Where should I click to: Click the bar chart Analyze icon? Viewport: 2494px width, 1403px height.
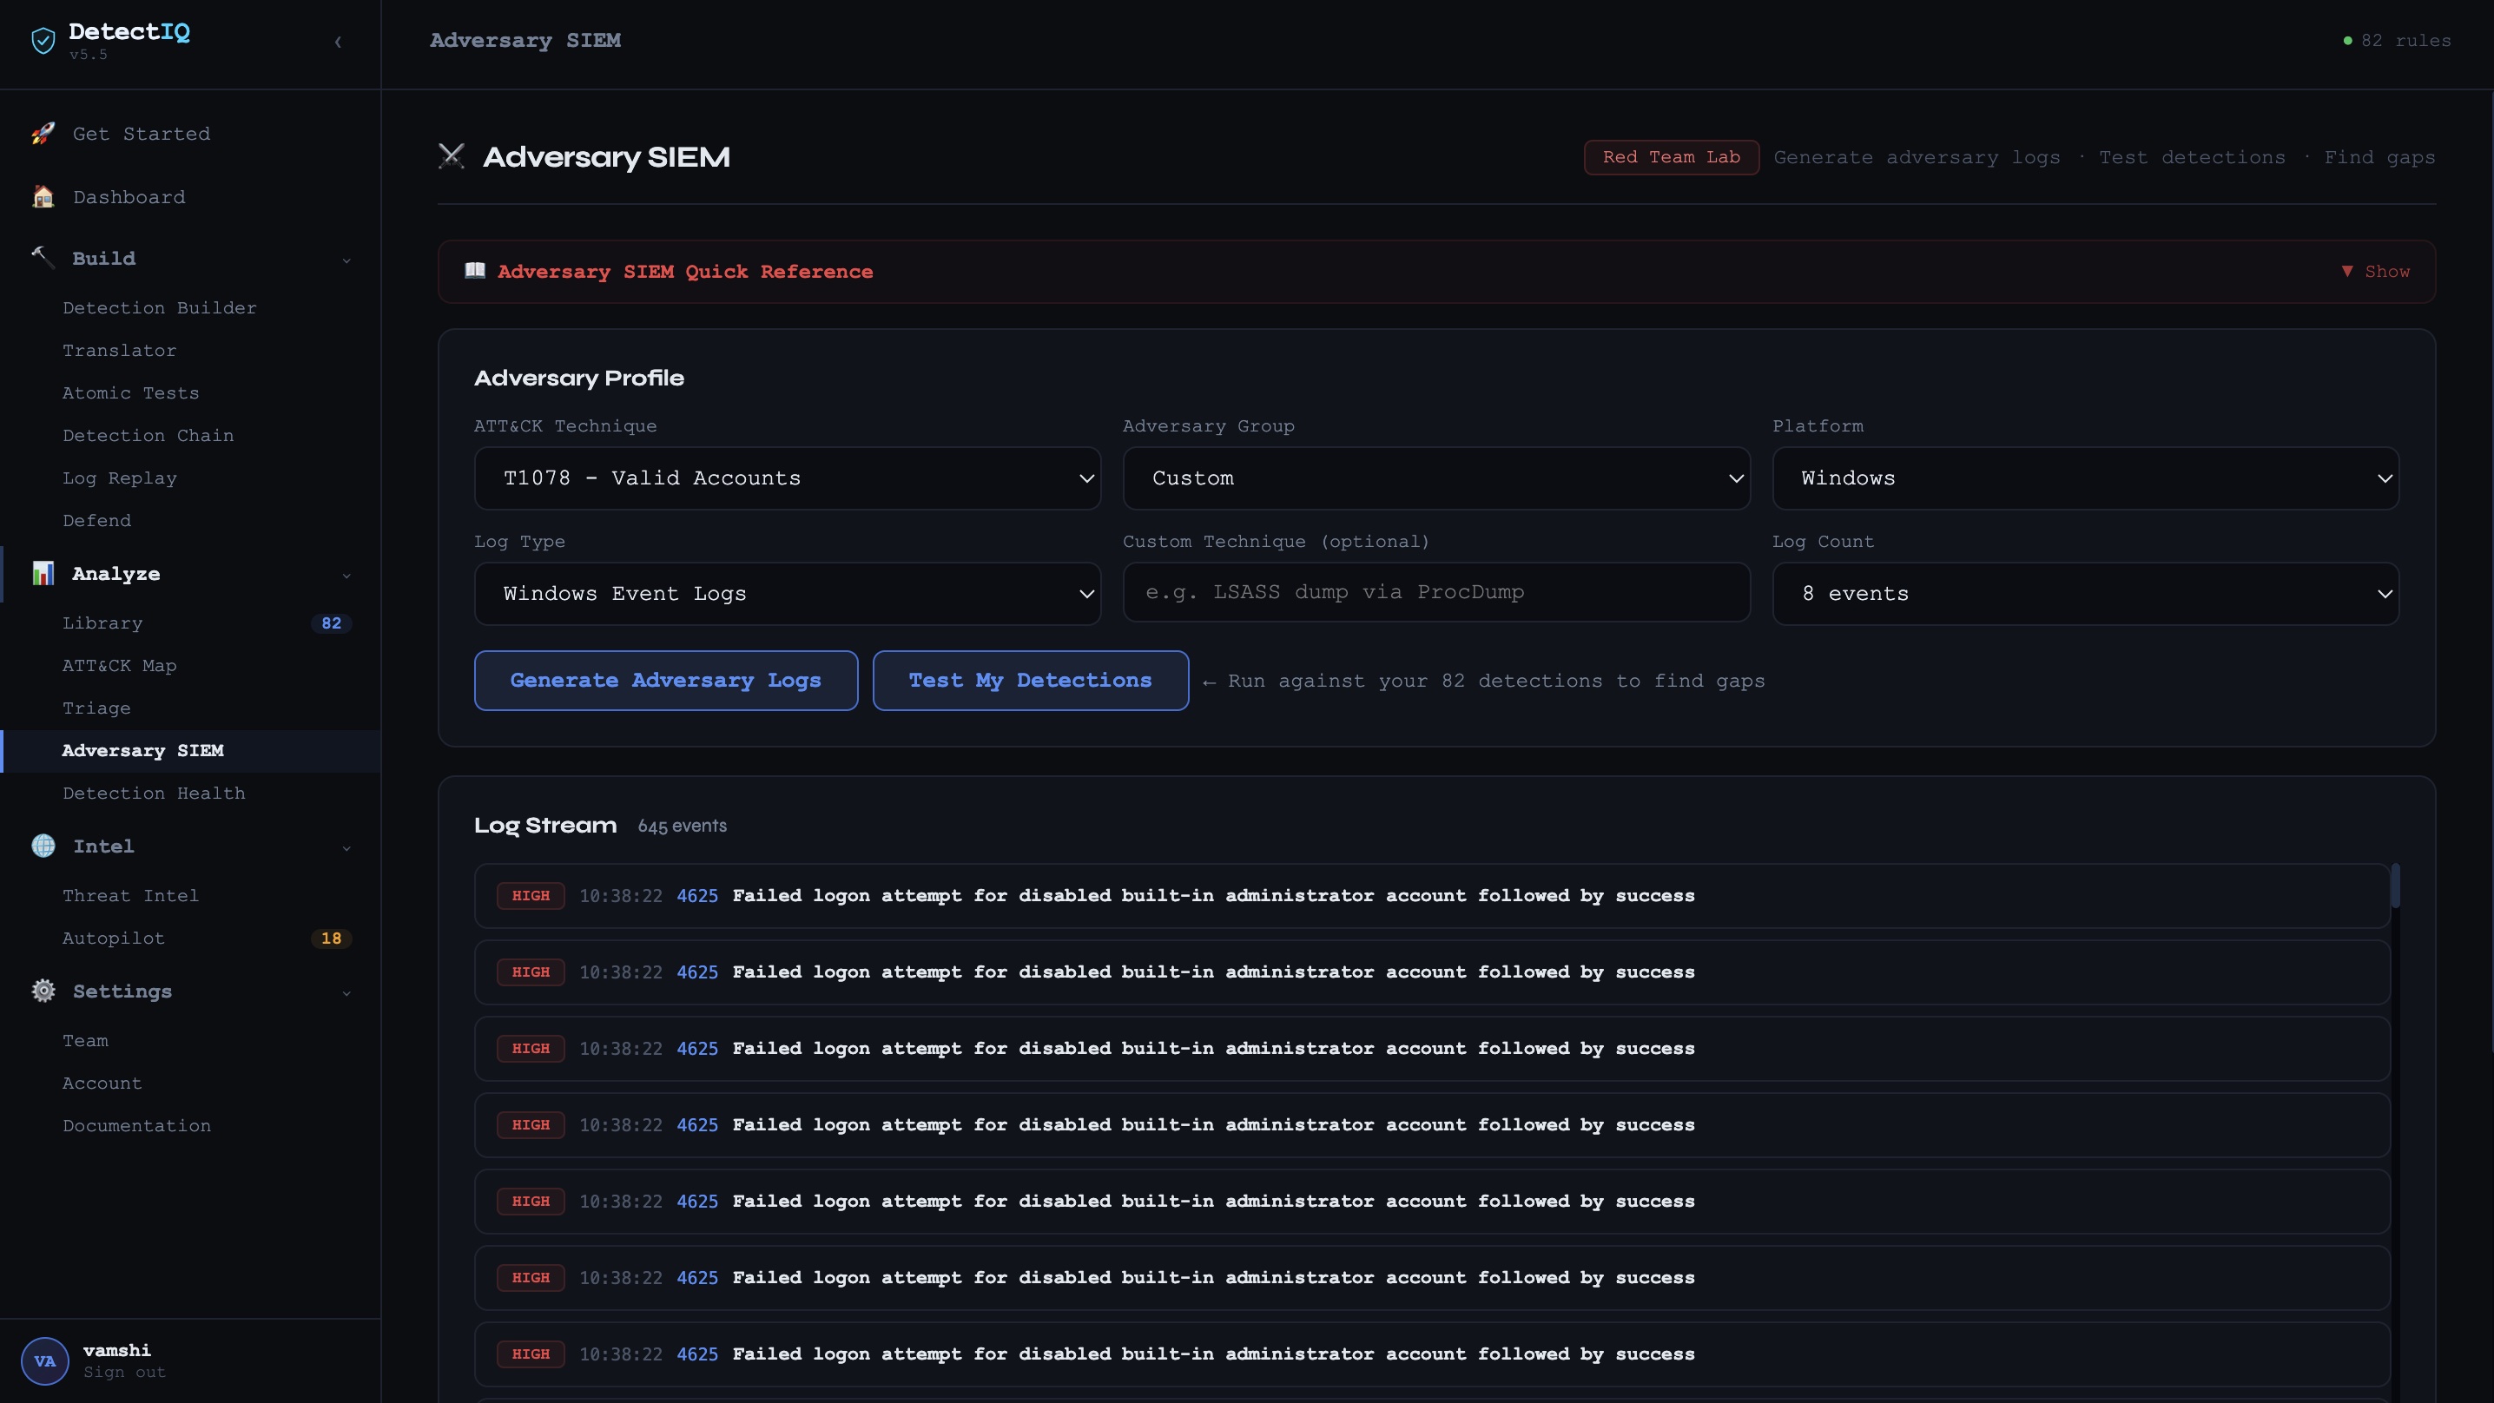tap(43, 573)
